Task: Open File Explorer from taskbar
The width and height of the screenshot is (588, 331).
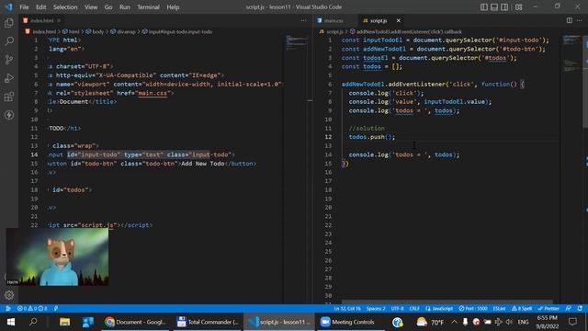Action: (x=64, y=322)
